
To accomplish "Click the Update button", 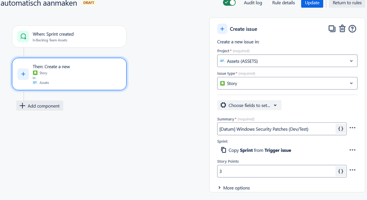I will coord(312,3).
